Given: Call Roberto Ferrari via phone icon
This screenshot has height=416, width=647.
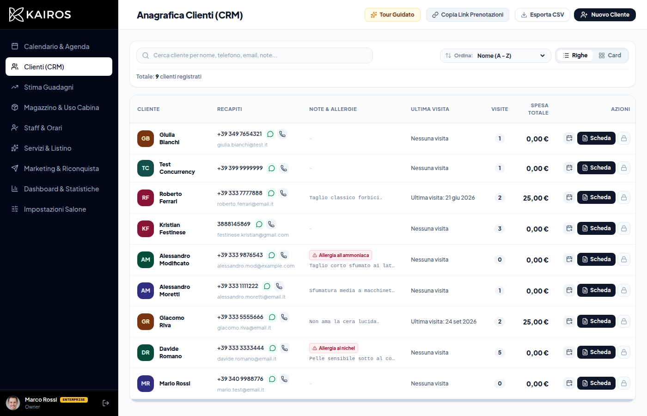Looking at the screenshot, I should tap(283, 193).
